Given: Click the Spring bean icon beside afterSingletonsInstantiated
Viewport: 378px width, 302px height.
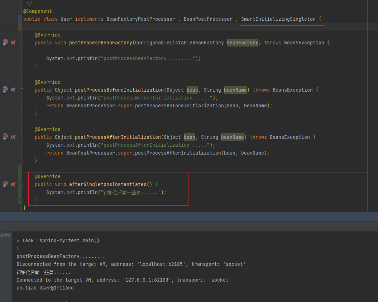Looking at the screenshot, I should tap(5, 184).
